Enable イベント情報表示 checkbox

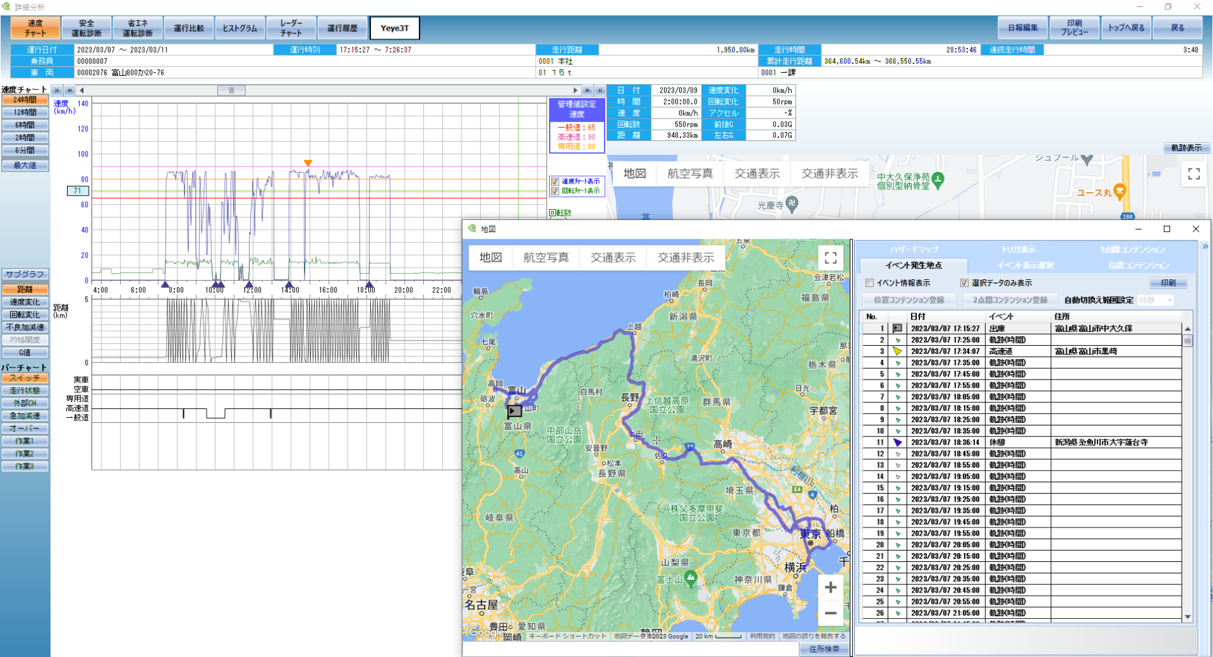[870, 283]
